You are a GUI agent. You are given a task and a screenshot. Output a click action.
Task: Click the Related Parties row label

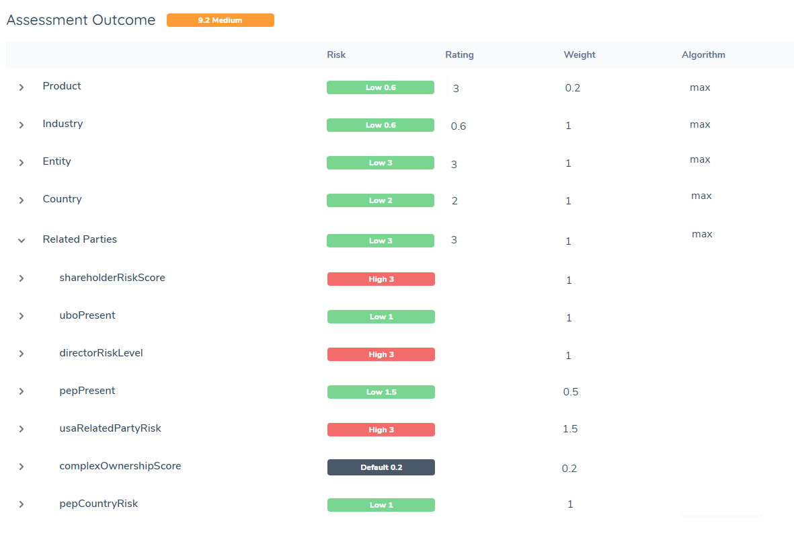[x=79, y=239]
